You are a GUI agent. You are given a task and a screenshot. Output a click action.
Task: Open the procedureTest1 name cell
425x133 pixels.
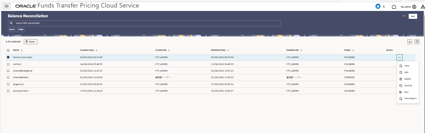(21, 91)
